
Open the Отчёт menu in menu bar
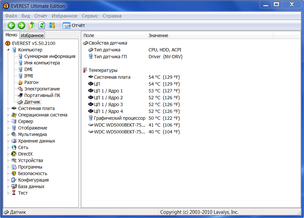[41, 16]
